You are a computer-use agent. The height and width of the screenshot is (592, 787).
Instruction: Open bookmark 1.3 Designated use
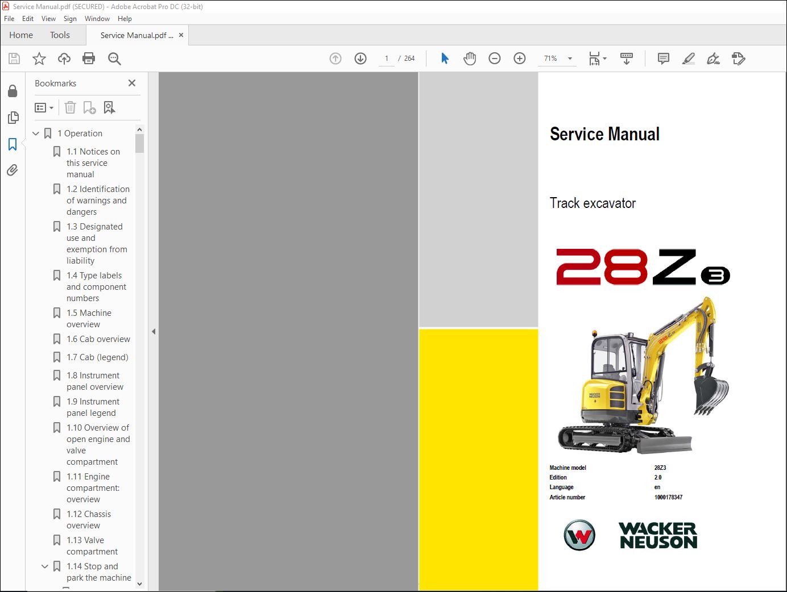[x=97, y=244]
